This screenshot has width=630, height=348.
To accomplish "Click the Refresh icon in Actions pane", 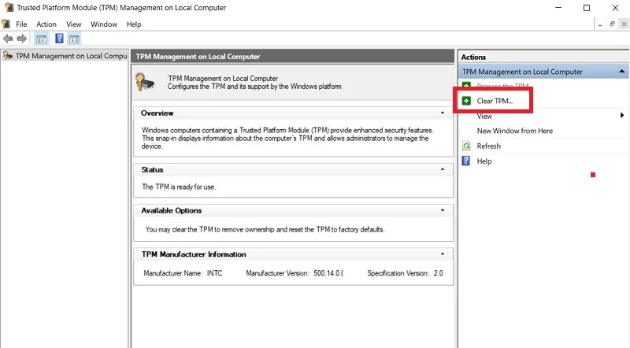I will 466,146.
